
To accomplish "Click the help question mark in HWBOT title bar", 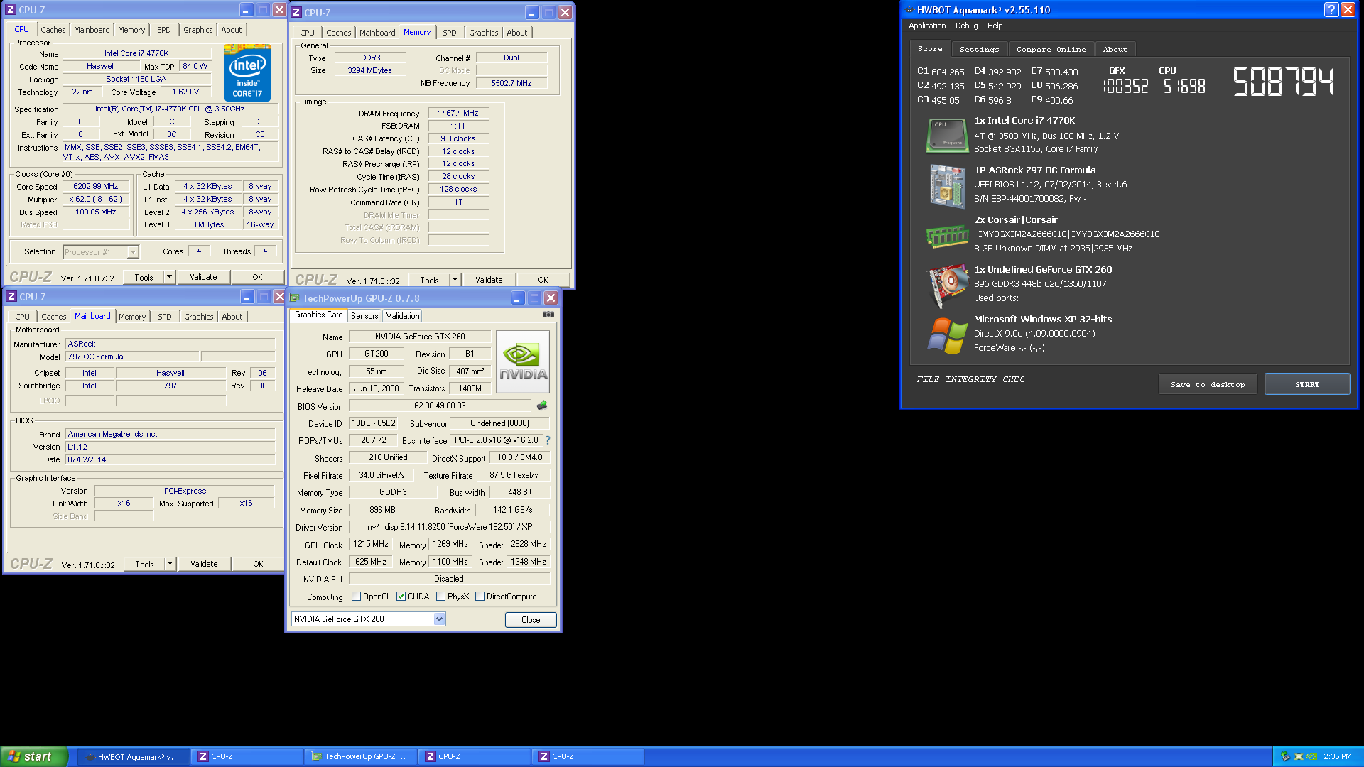I will 1331,10.
